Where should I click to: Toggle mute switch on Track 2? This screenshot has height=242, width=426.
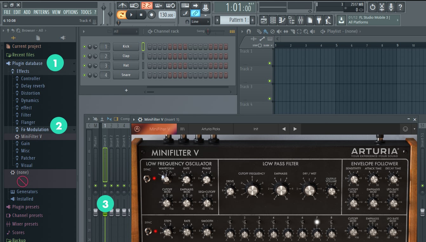click(x=270, y=81)
